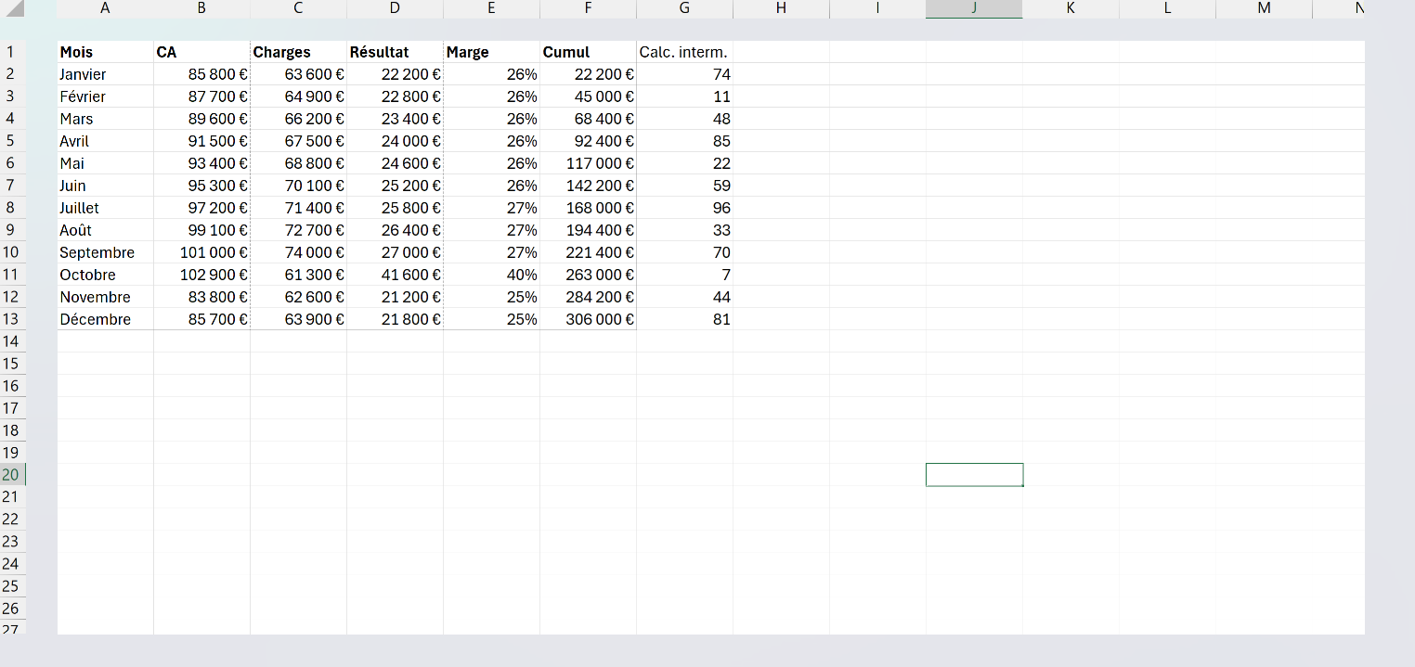Select the 'Mars' cell
Image resolution: width=1415 pixels, height=667 pixels.
coord(105,119)
